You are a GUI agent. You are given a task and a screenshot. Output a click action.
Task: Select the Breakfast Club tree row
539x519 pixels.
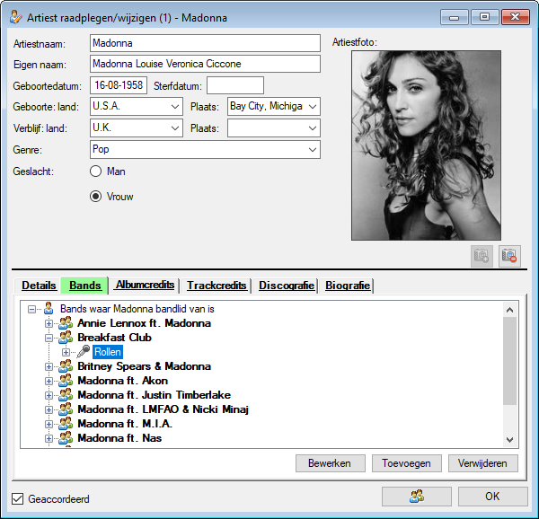coord(114,338)
